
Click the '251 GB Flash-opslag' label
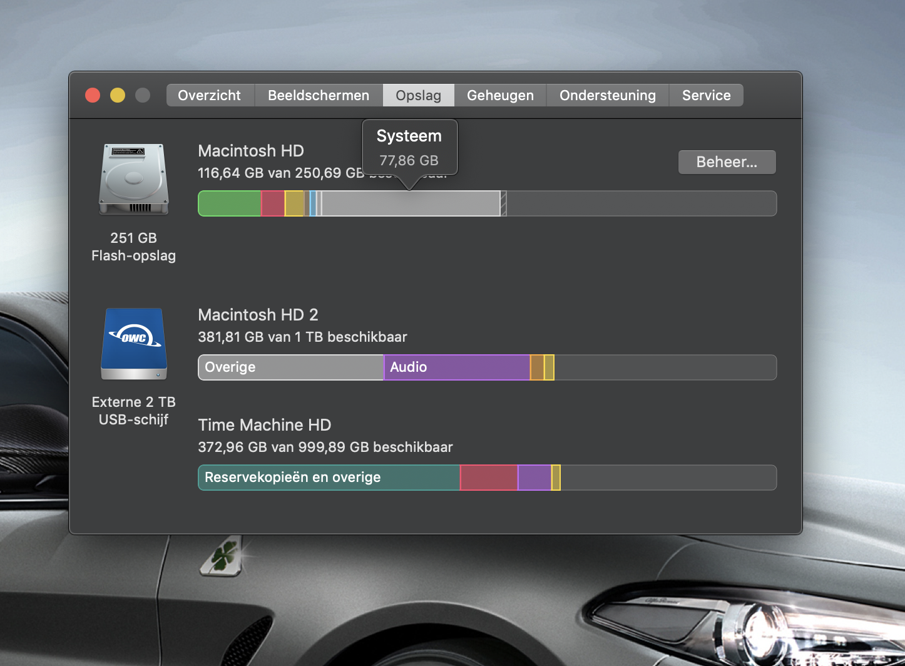click(133, 247)
